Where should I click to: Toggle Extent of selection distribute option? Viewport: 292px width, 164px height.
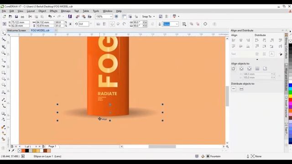[x=234, y=89]
